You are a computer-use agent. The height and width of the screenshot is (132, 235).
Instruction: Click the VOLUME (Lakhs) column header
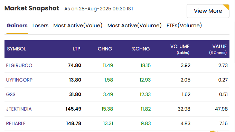tap(180, 49)
